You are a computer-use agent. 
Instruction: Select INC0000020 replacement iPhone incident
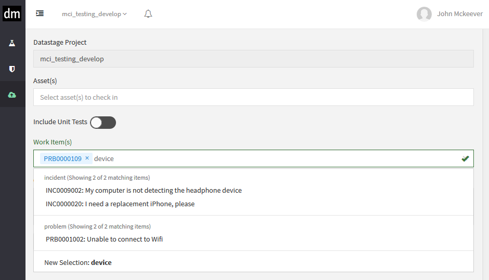tap(120, 204)
